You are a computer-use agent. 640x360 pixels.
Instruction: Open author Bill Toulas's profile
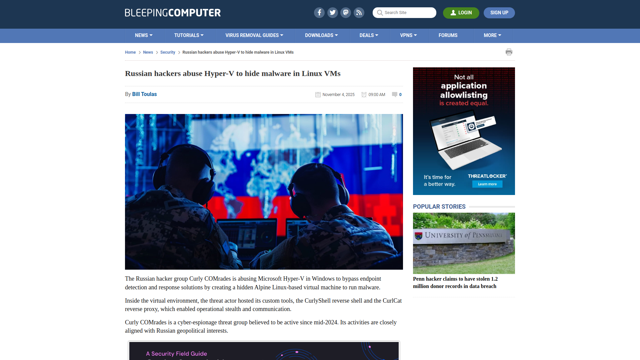coord(144,94)
